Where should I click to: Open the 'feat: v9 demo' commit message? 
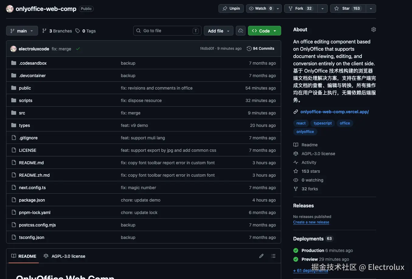pos(134,125)
